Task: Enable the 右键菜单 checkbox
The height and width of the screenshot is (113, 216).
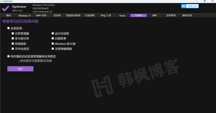Action: click(x=53, y=38)
